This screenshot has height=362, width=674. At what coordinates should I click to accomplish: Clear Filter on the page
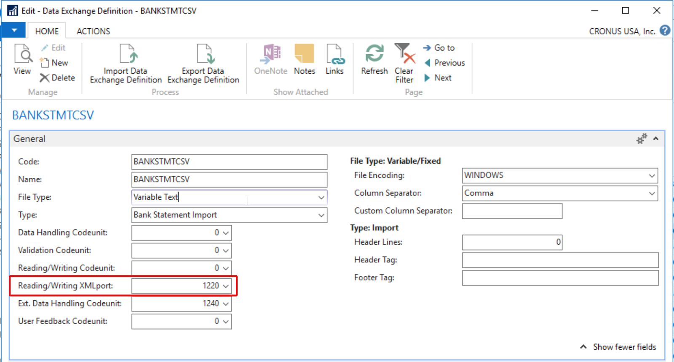[404, 63]
